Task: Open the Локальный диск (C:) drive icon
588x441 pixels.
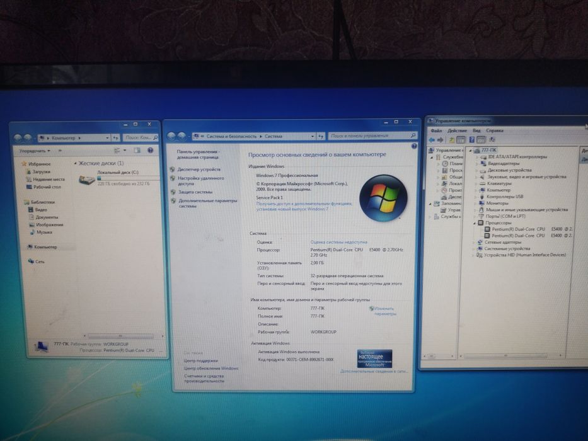Action: click(x=86, y=180)
